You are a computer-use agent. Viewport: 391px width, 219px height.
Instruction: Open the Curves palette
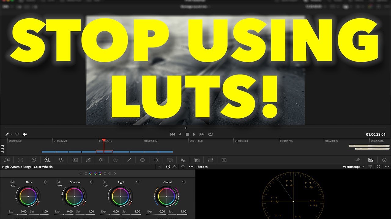[x=88, y=160]
